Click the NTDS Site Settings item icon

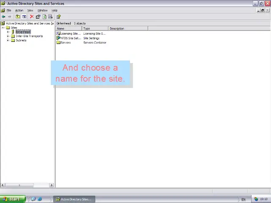tap(58, 38)
